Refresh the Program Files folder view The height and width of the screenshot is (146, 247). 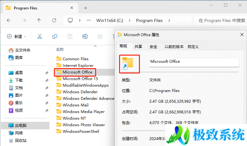click(54, 20)
